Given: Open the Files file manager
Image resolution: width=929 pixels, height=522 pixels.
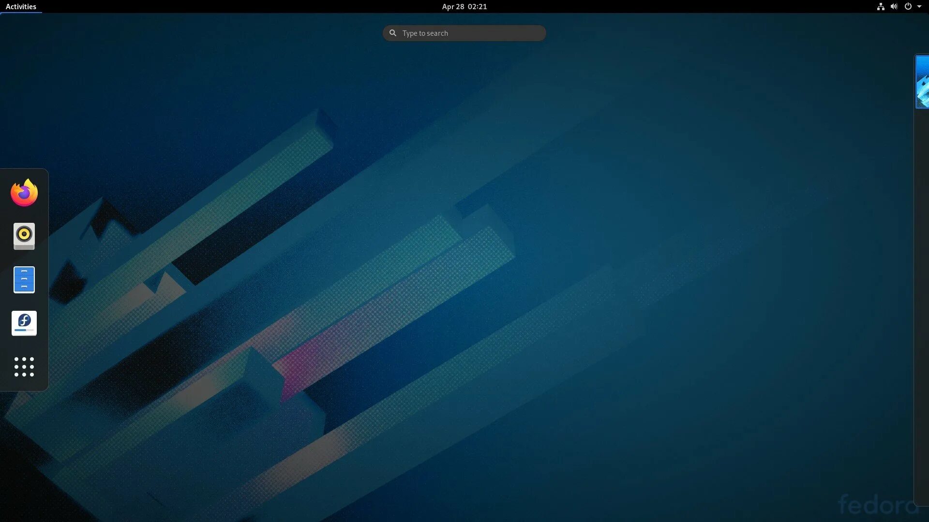Looking at the screenshot, I should [24, 280].
